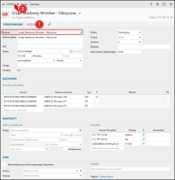Click the OR contractor avatar icon
This screenshot has height=180, width=175.
pyautogui.click(x=5, y=15)
